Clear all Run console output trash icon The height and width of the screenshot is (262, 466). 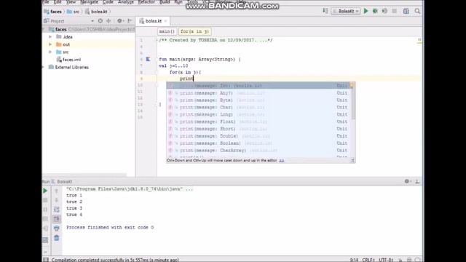(x=57, y=238)
